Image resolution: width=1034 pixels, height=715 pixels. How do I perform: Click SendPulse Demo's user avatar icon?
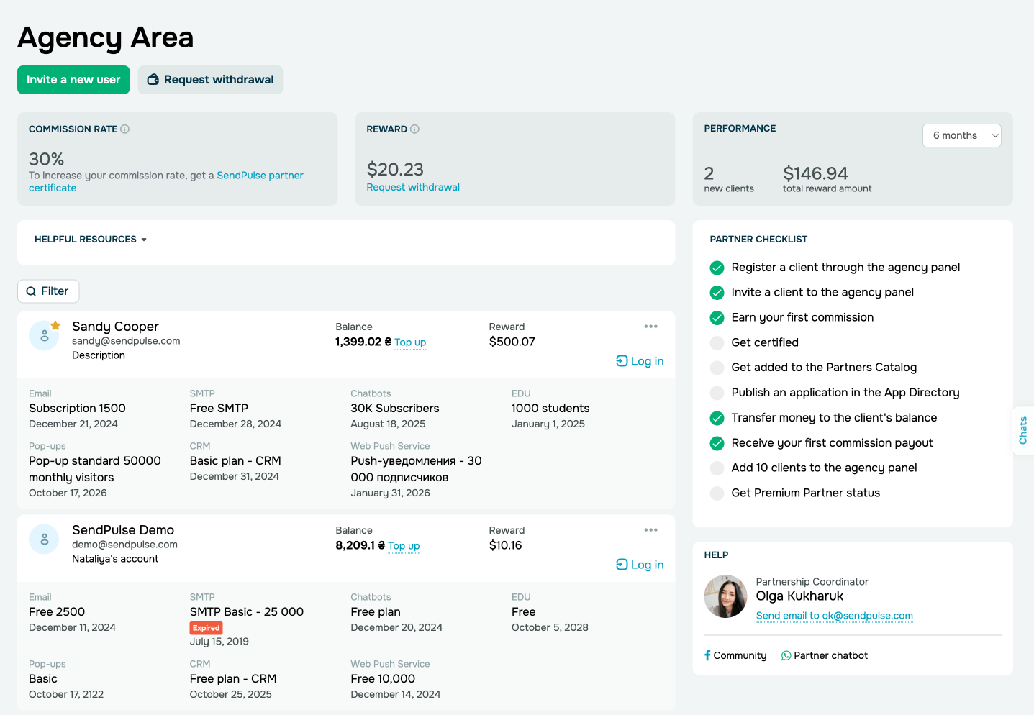(x=45, y=539)
